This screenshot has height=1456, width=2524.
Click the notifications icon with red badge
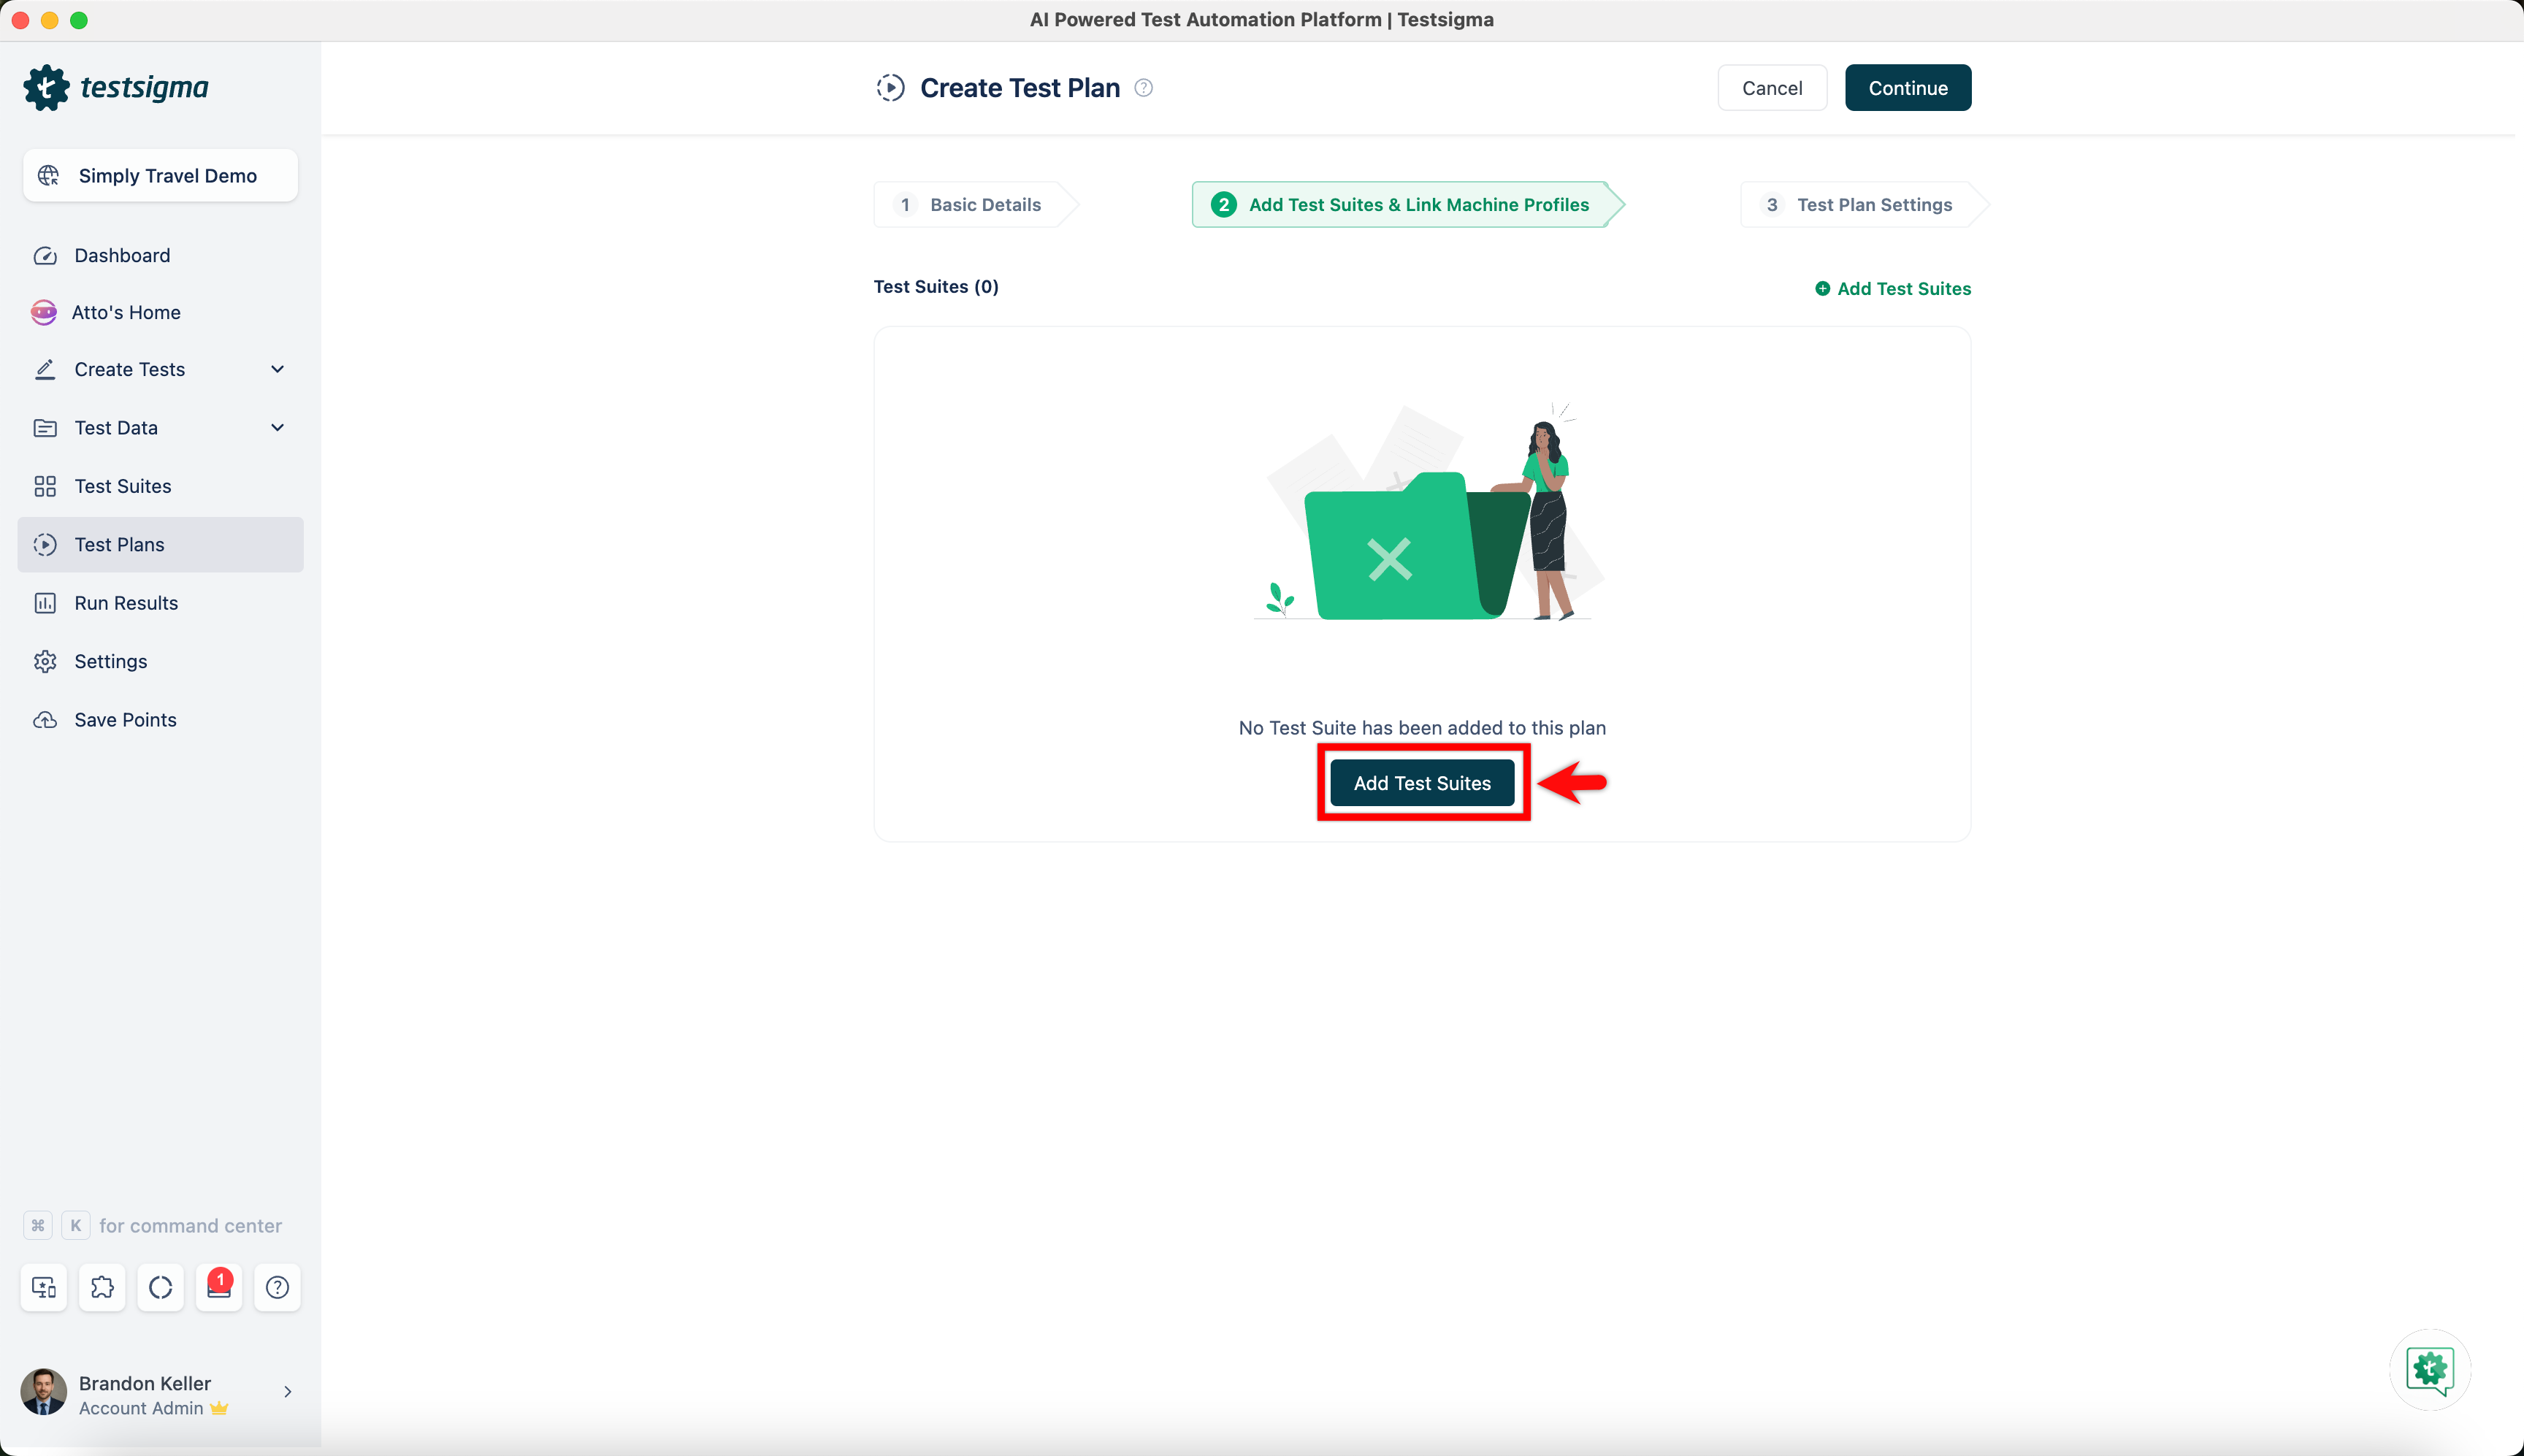219,1287
